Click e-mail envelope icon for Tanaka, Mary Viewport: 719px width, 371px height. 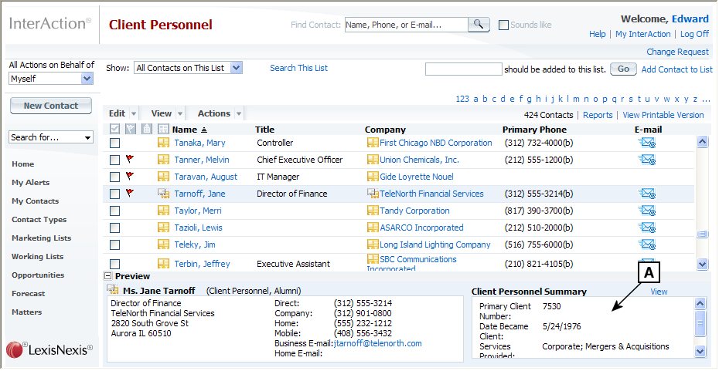[x=647, y=143]
